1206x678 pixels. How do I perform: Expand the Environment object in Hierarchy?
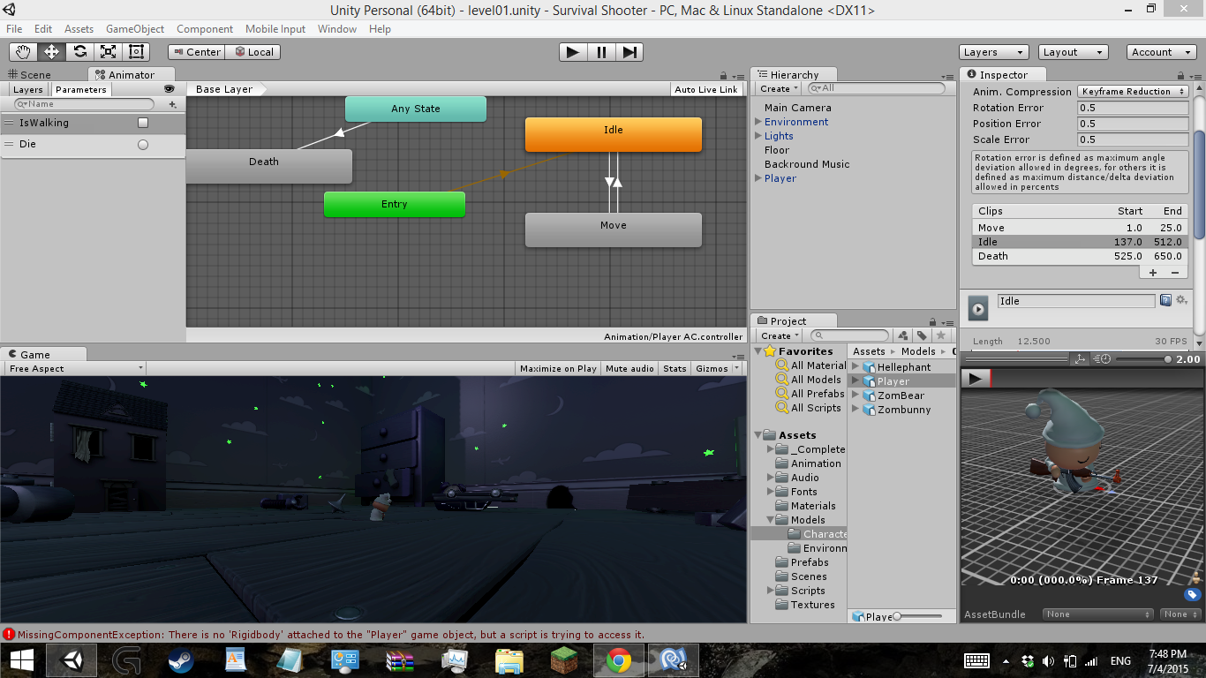(758, 122)
